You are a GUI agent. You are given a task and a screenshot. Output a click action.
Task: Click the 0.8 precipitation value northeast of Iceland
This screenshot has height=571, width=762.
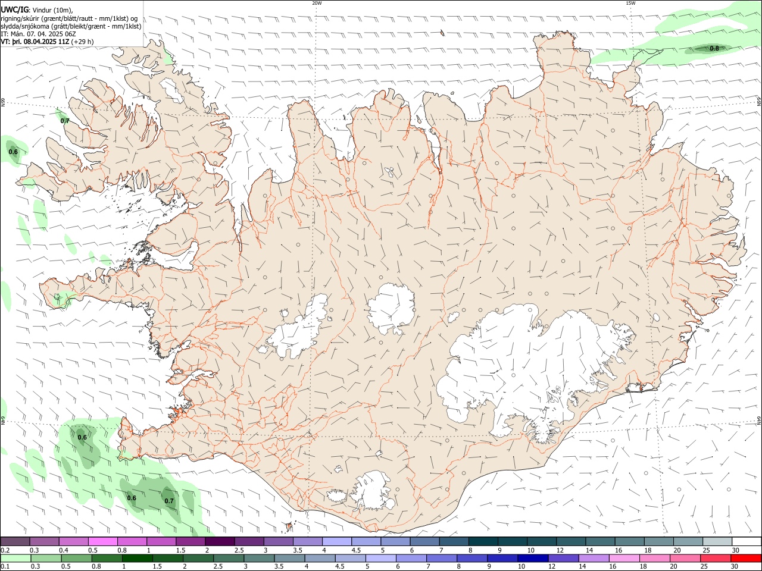[714, 49]
